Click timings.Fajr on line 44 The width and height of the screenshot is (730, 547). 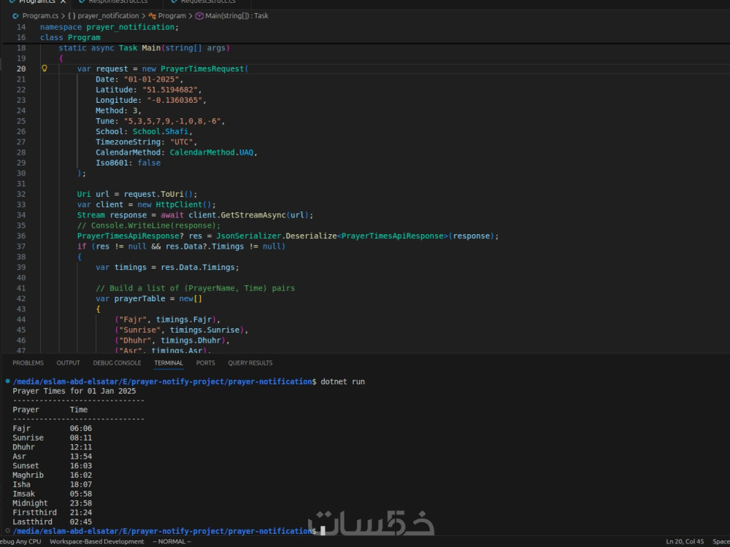click(184, 319)
